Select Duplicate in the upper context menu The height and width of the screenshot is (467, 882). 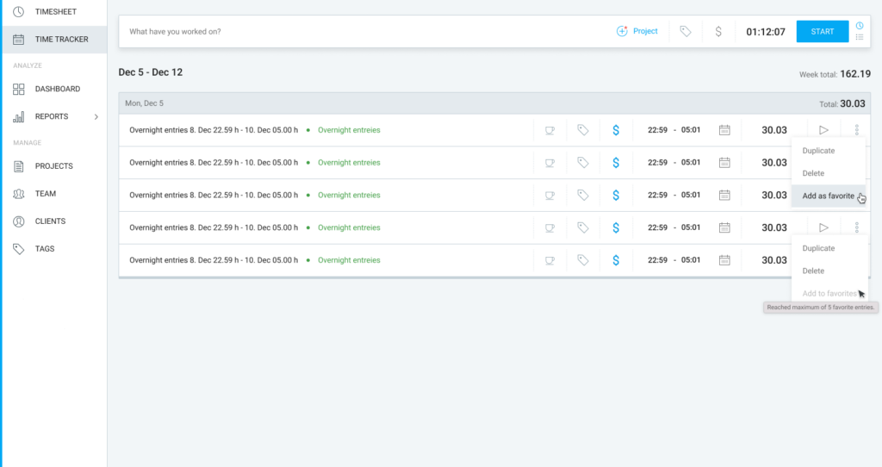pyautogui.click(x=818, y=151)
